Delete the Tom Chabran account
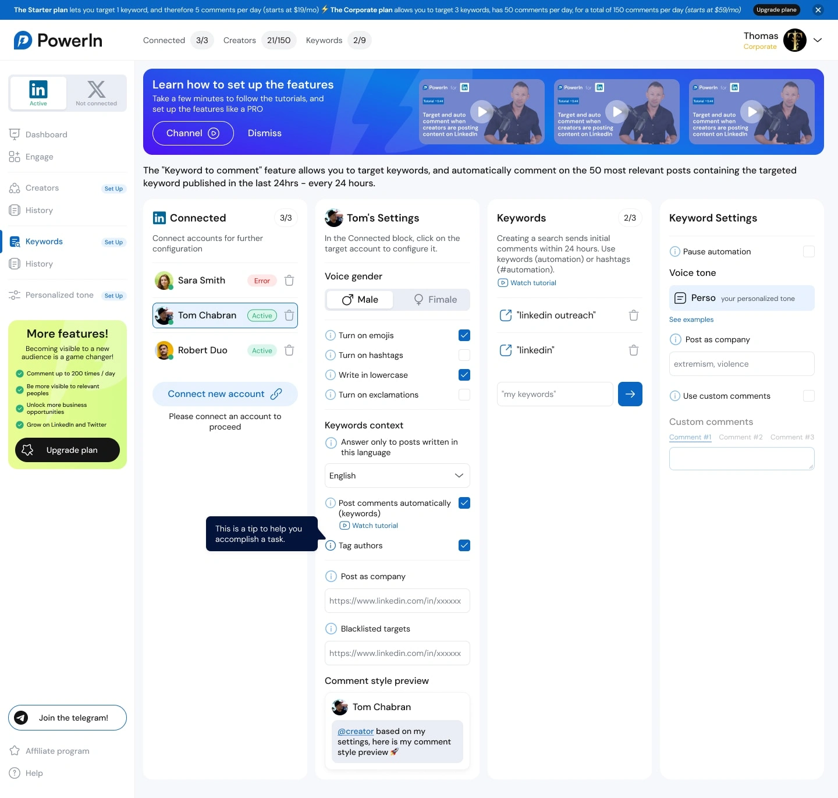The height and width of the screenshot is (798, 838). coord(289,315)
